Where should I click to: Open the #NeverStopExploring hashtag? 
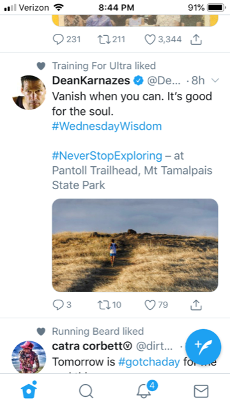pos(107,156)
